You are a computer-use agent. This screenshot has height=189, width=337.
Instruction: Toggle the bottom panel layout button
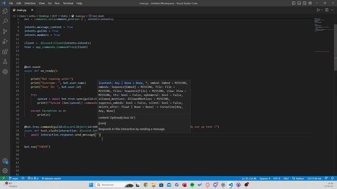(x=299, y=3)
